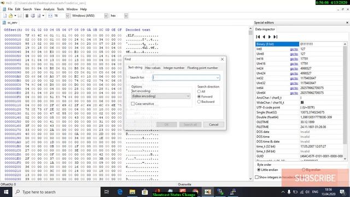Open the Text encoding (Editor encoding) dropdown

point(161,96)
